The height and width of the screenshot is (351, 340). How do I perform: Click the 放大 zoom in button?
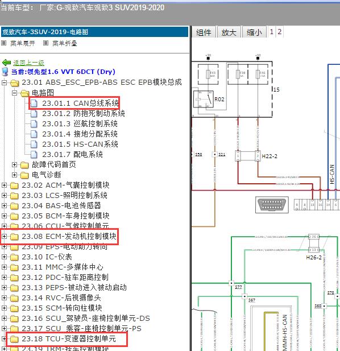point(229,32)
